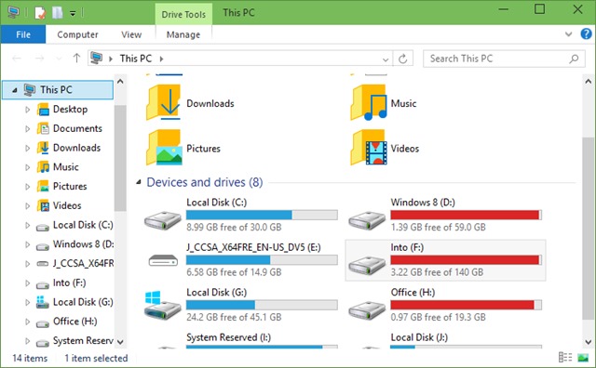The image size is (596, 368).
Task: Click the main pane scroll down arrow
Action: point(588,341)
